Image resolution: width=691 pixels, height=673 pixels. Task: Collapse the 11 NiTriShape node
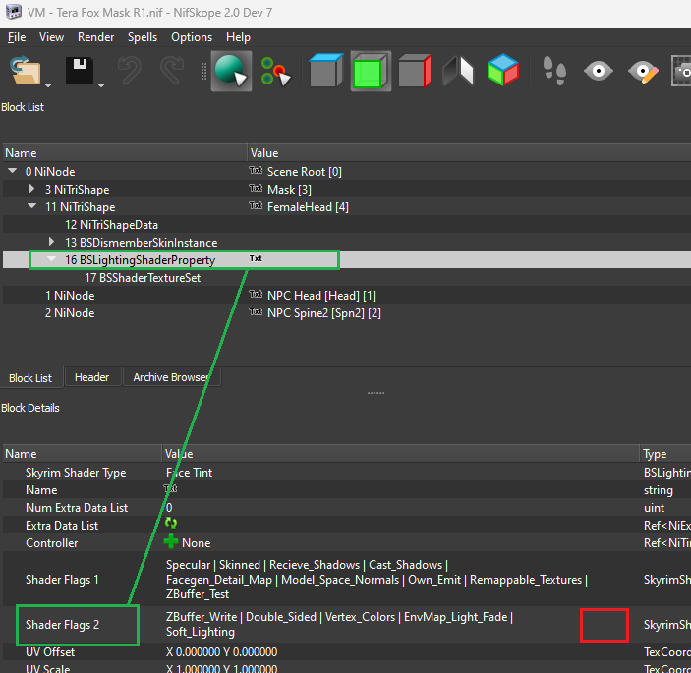pyautogui.click(x=31, y=206)
